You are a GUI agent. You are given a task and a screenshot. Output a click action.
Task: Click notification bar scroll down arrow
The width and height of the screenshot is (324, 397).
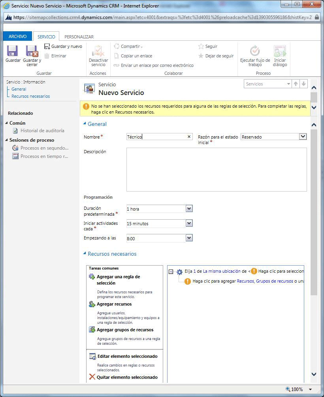(314, 107)
